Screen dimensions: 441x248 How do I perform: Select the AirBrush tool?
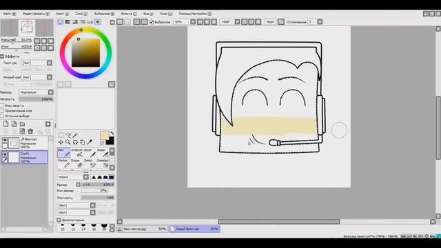click(76, 153)
